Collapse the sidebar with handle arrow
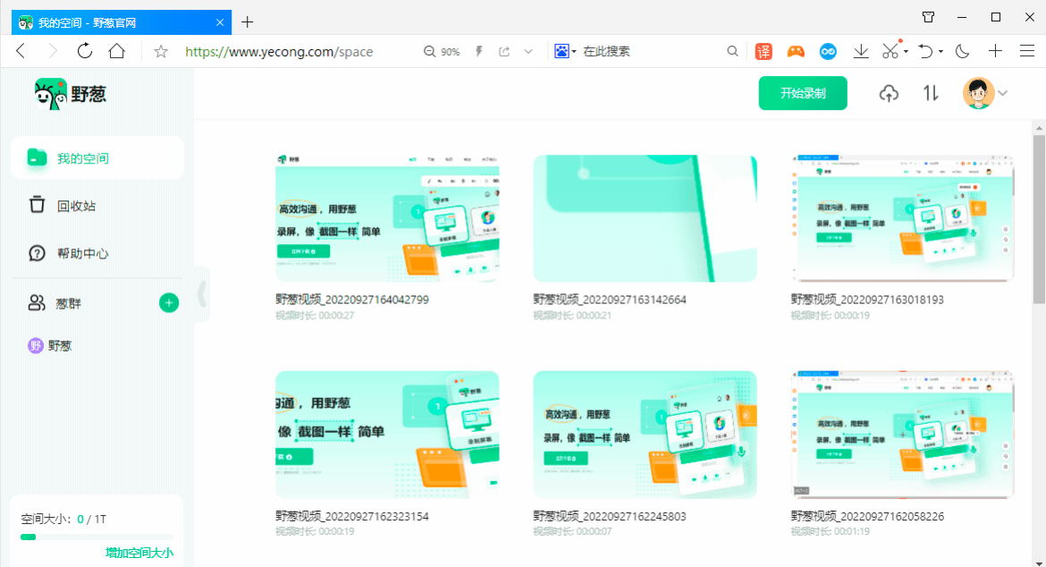Image resolution: width=1046 pixels, height=567 pixels. (201, 294)
